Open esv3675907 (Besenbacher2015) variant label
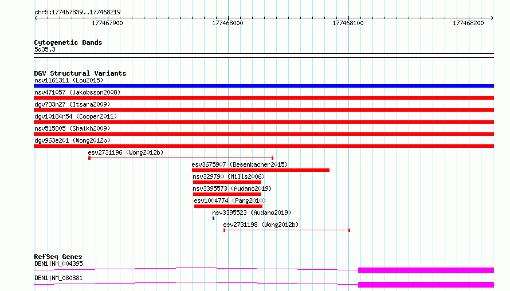Screen dimensions: 510x291 [x=240, y=164]
